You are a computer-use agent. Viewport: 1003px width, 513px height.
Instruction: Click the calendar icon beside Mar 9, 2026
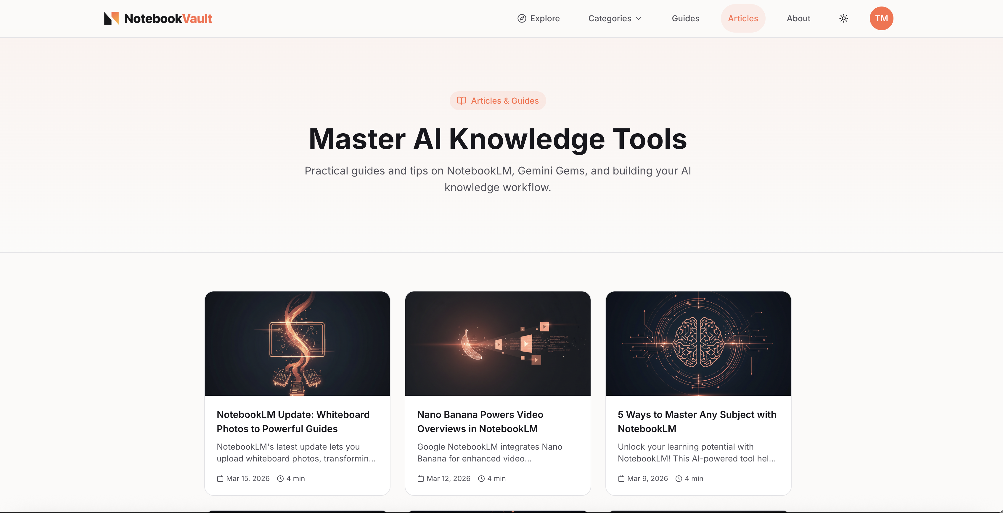click(x=621, y=478)
